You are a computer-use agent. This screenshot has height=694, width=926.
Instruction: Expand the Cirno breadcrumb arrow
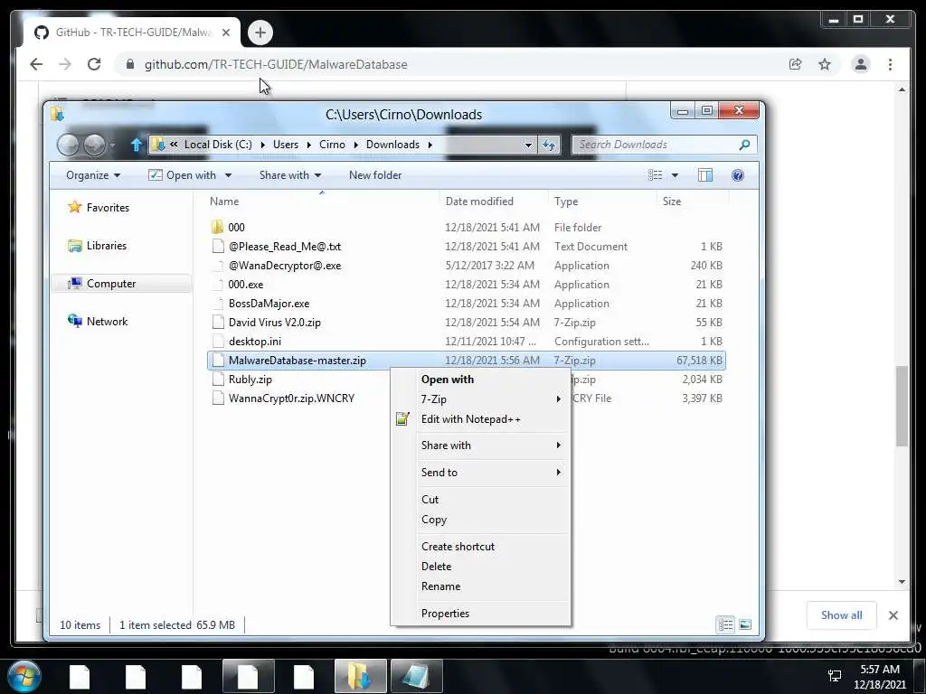tap(356, 145)
